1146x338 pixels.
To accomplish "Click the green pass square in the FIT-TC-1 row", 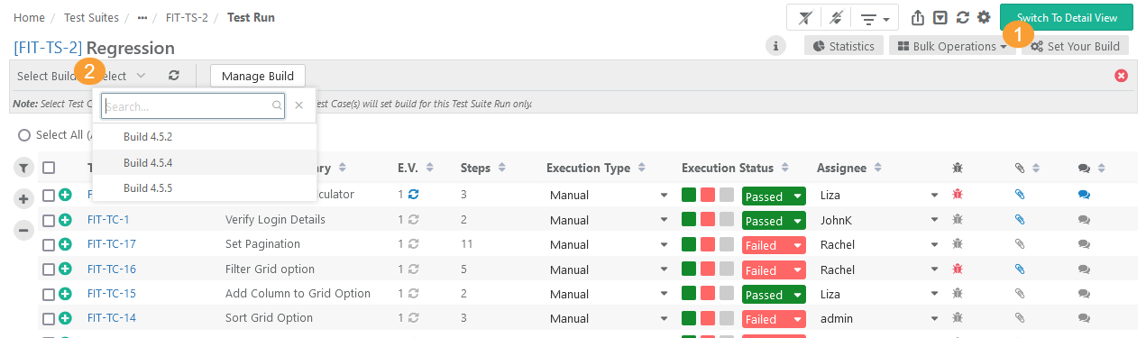I will coord(689,219).
